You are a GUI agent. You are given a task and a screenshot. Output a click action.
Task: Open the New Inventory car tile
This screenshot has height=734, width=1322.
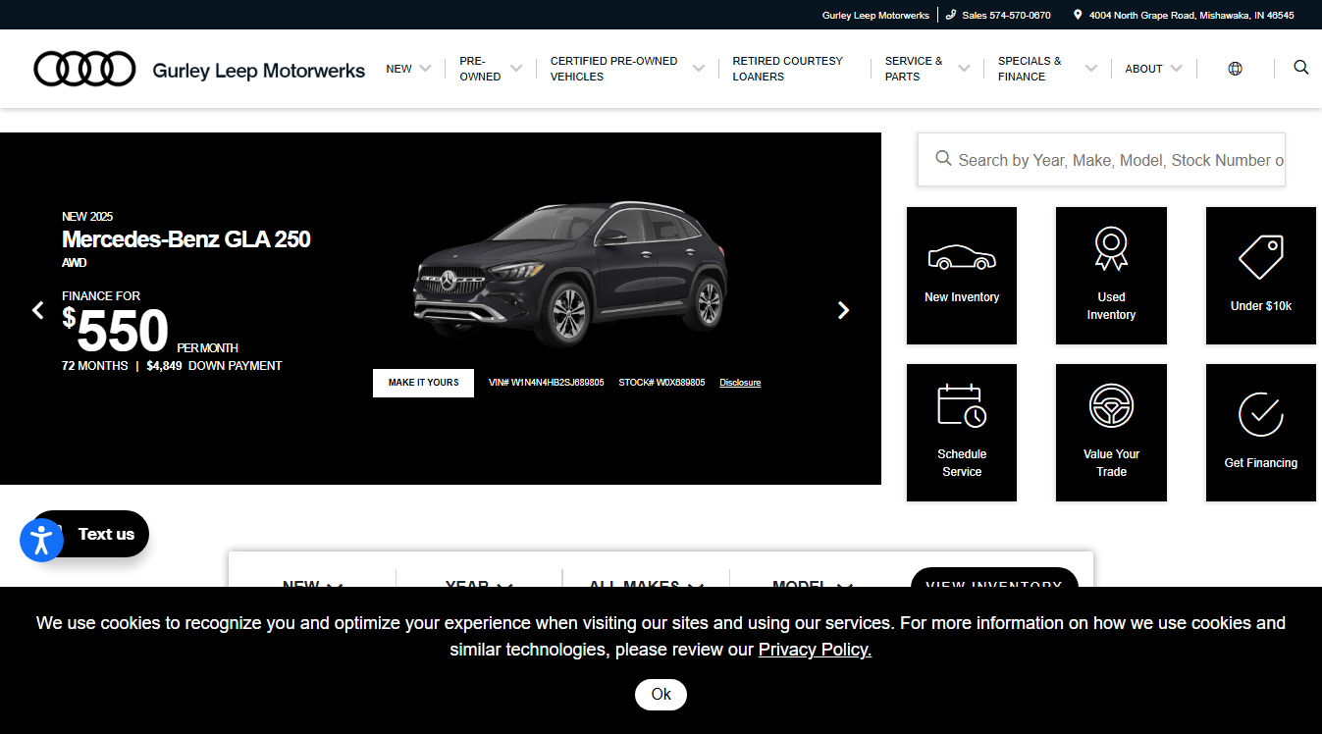tap(962, 276)
